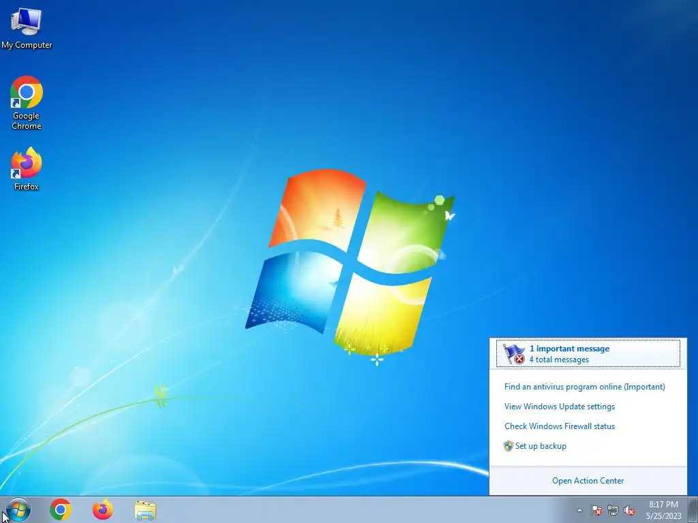Open Windows Explorer from the taskbar
Image resolution: width=698 pixels, height=523 pixels.
pos(145,510)
